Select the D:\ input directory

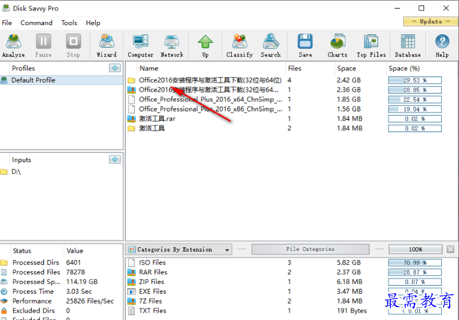point(61,171)
